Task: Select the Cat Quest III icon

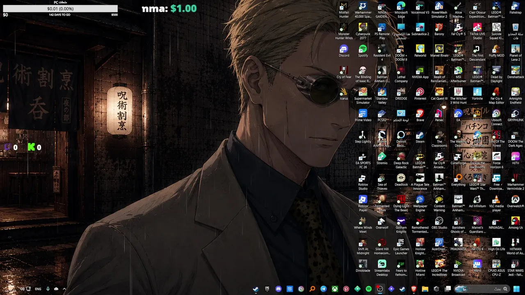Action: [x=439, y=94]
